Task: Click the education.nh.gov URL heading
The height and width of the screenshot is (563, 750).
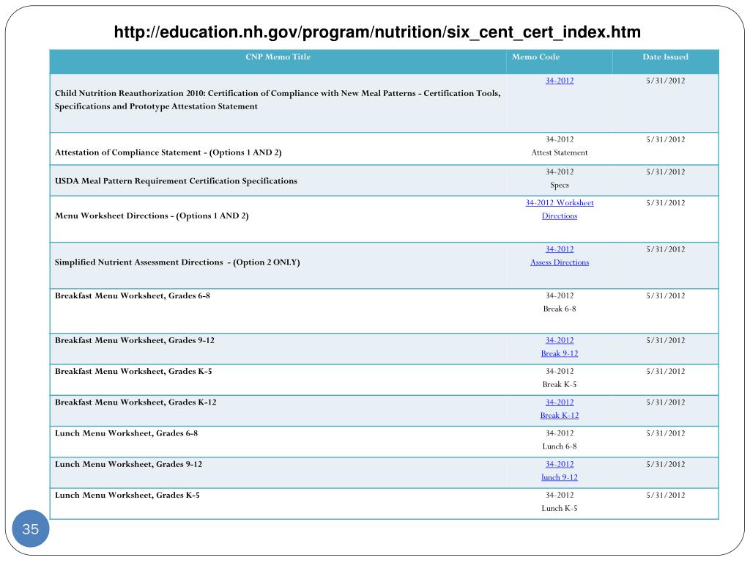Action: (377, 32)
